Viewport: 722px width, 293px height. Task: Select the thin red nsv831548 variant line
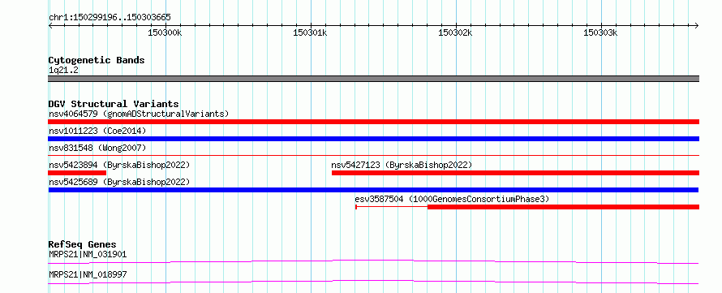point(373,156)
